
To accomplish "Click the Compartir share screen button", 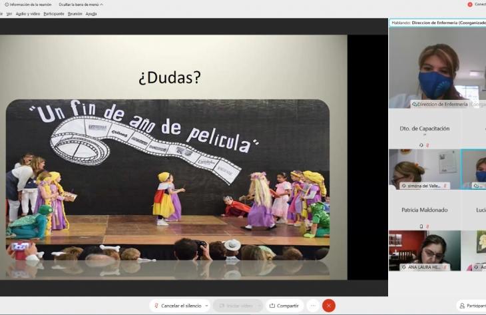I will (x=284, y=306).
